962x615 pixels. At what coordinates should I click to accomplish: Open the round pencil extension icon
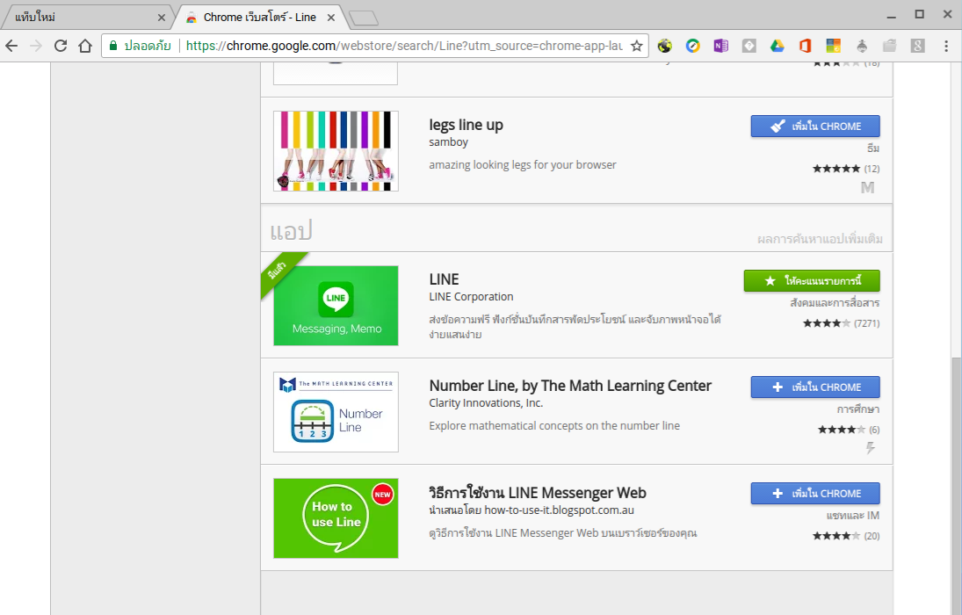point(692,46)
